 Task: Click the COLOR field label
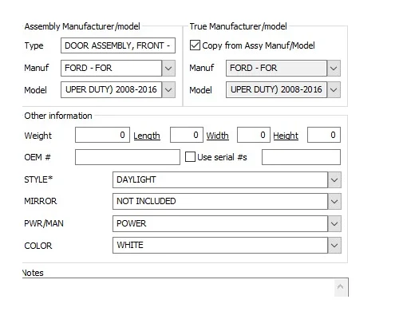pos(38,246)
